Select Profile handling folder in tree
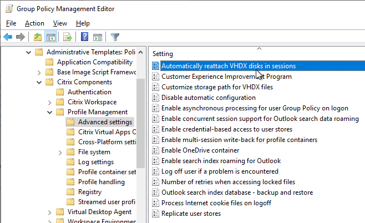This screenshot has width=365, height=223. tap(102, 181)
